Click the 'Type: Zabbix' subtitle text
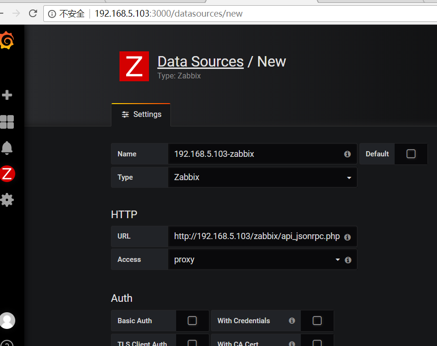This screenshot has width=437, height=346. coord(179,76)
